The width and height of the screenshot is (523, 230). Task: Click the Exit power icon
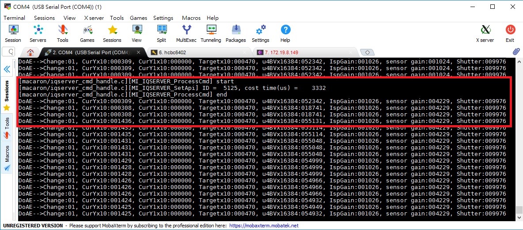[510, 33]
